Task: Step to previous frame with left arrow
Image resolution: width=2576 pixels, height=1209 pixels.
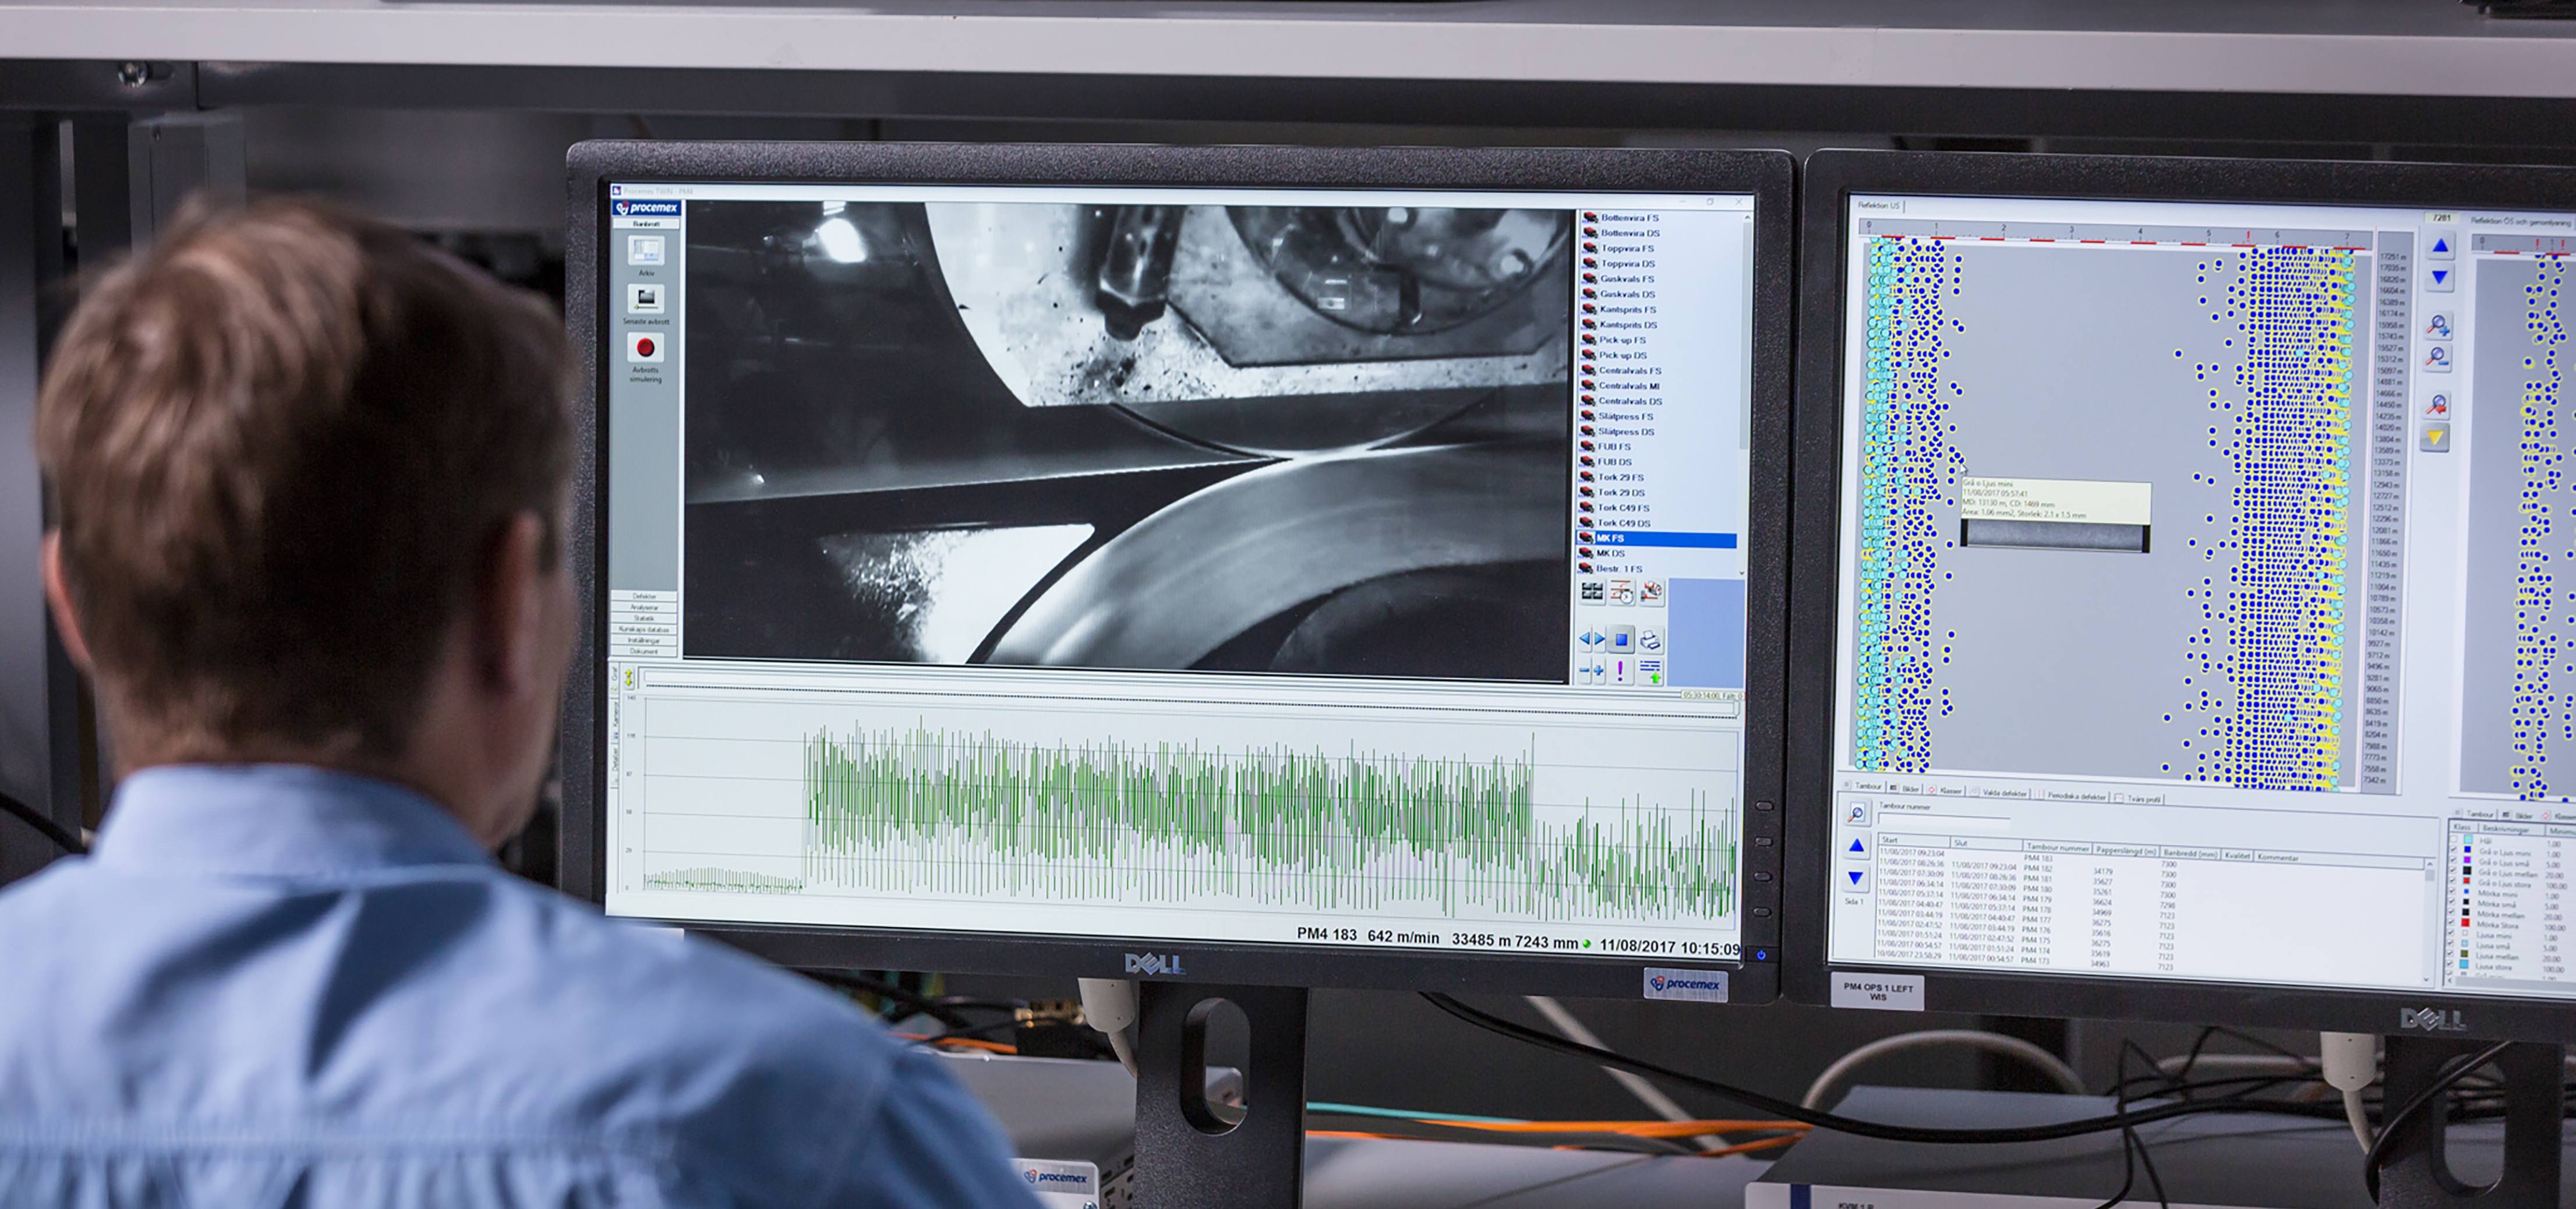Action: click(x=1585, y=640)
